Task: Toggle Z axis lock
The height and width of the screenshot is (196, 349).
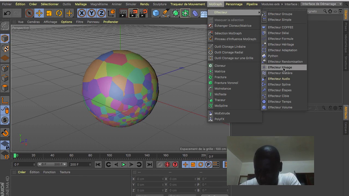Action: click(x=101, y=13)
